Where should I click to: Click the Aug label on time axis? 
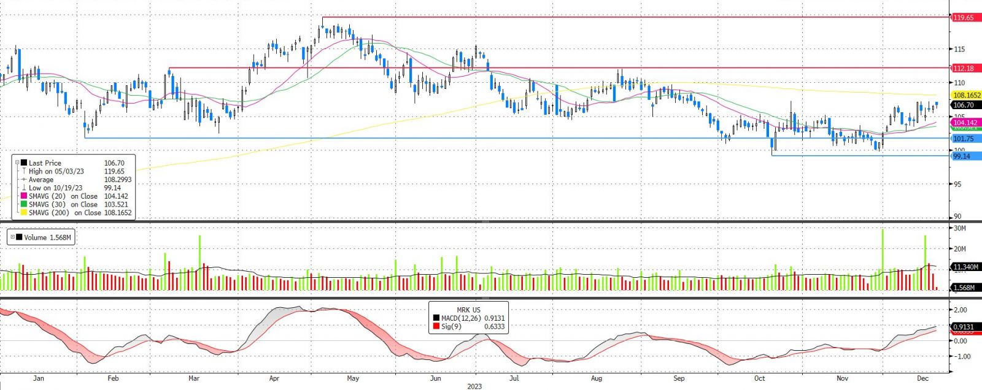[x=597, y=378]
